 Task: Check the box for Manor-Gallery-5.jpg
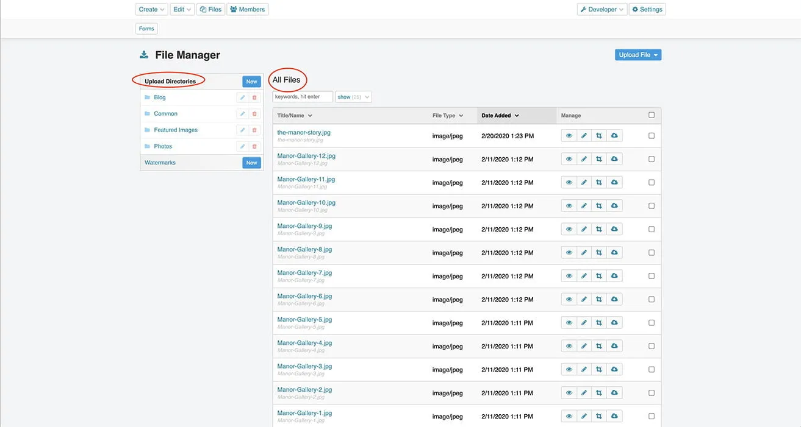(652, 323)
